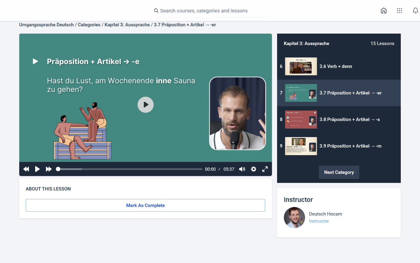This screenshot has width=420, height=263.
Task: Enter fullscreen mode
Action: pos(265,169)
